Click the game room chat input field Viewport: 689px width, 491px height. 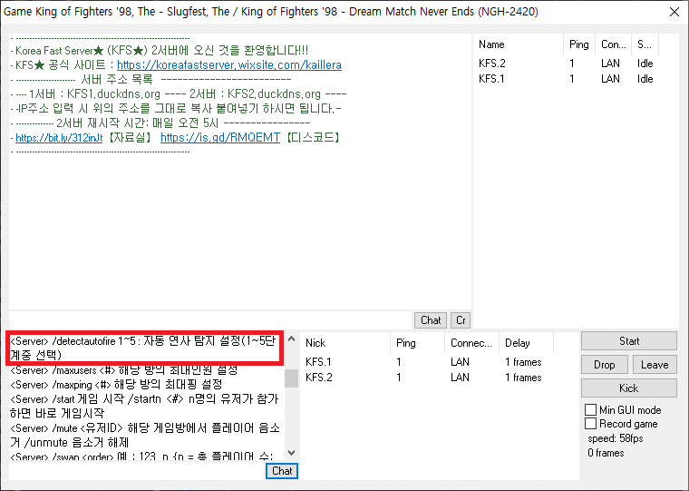pyautogui.click(x=137, y=471)
